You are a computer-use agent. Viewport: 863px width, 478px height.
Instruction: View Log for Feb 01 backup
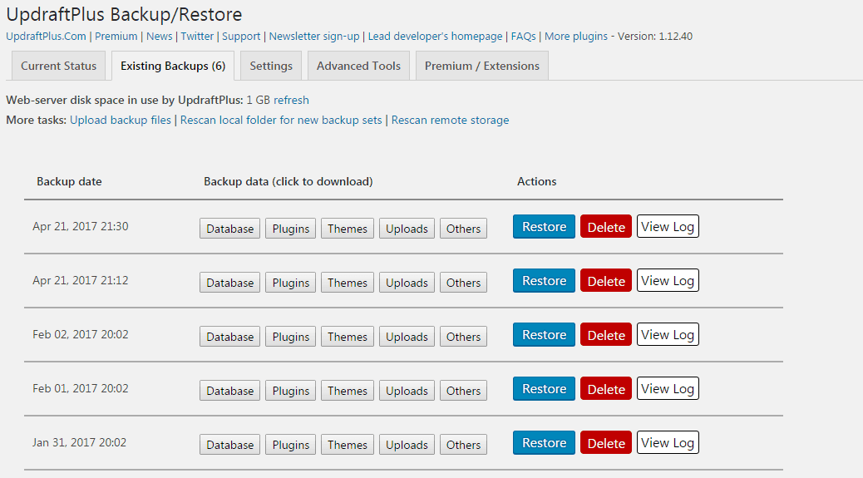[x=668, y=388]
